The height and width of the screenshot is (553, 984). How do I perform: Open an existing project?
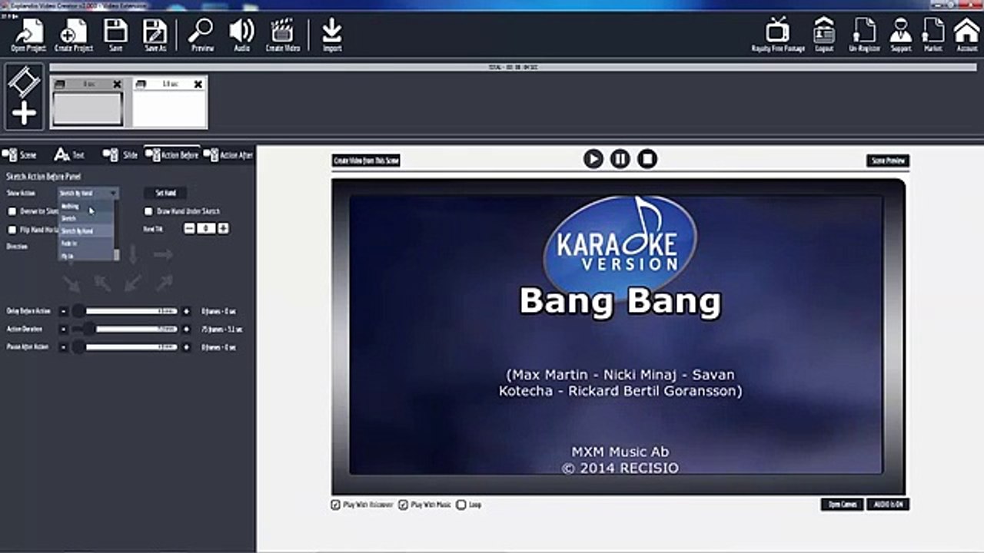click(x=28, y=35)
